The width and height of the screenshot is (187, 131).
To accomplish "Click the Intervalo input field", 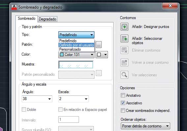I will [x=68, y=119].
